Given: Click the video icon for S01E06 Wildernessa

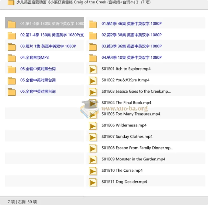Looking at the screenshot, I should pos(93,126).
